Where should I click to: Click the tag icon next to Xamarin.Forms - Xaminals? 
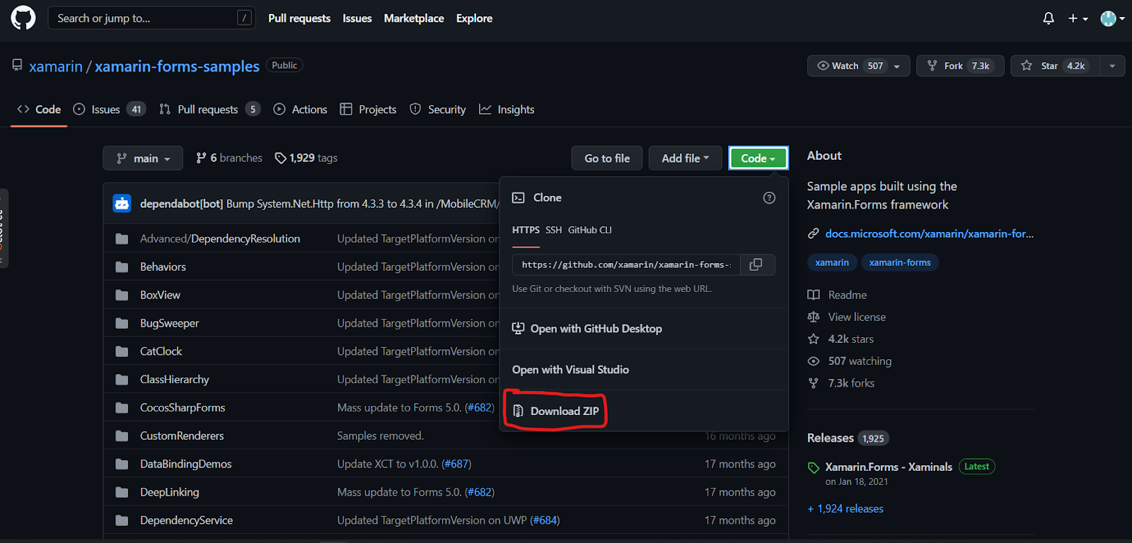tap(814, 467)
